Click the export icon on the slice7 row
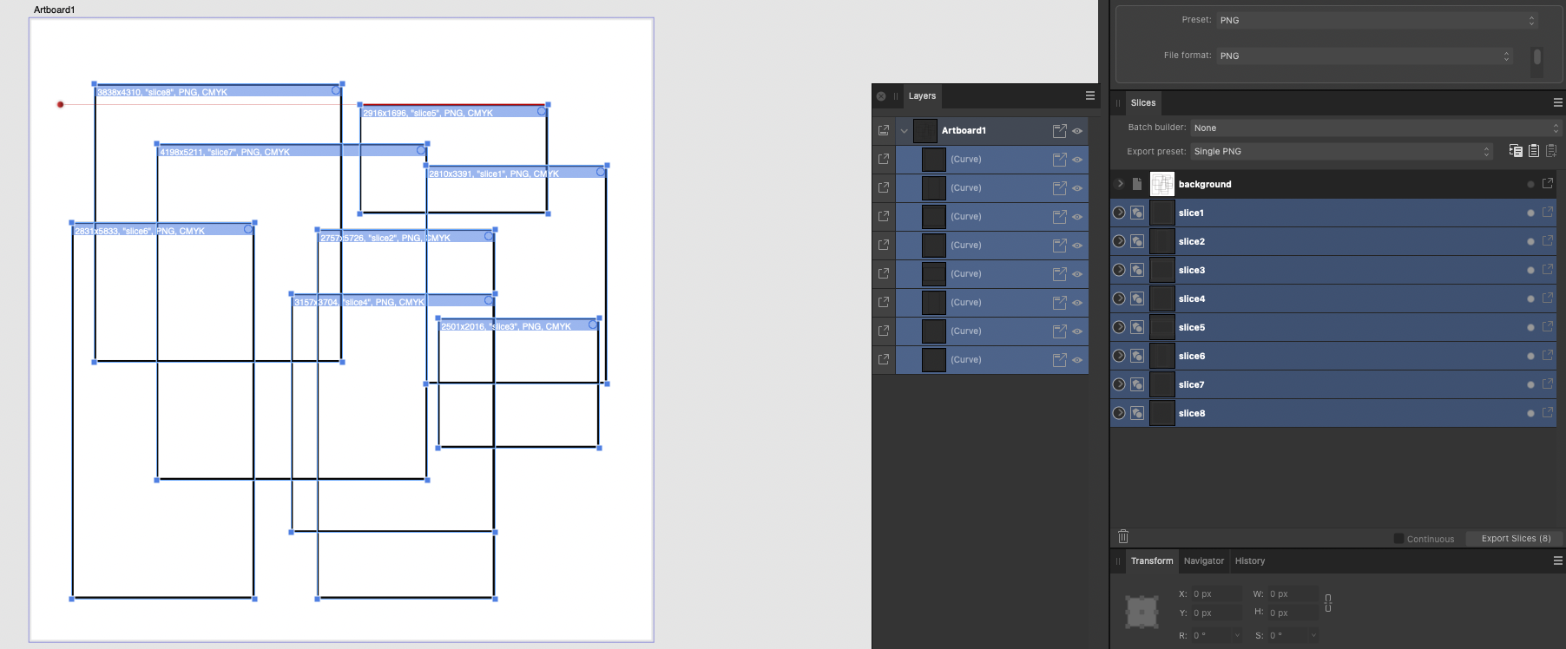This screenshot has width=1566, height=649. pyautogui.click(x=1548, y=384)
